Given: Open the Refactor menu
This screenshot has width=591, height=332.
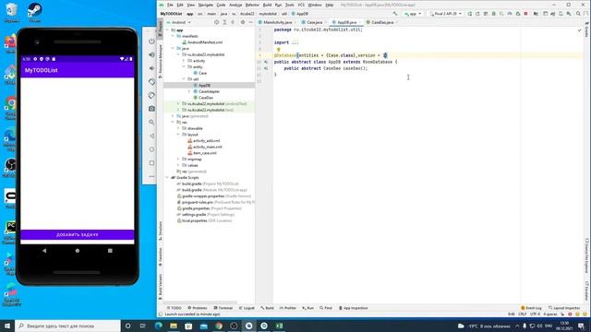Looking at the screenshot, I should [252, 5].
